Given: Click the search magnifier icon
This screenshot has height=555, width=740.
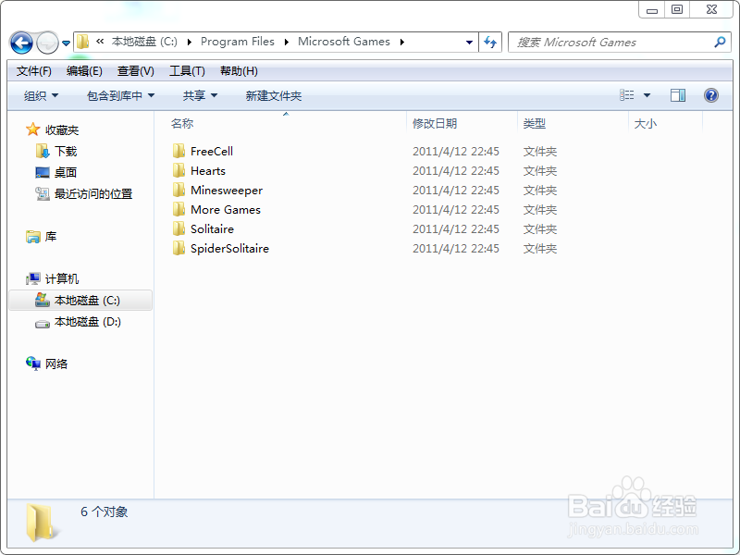Looking at the screenshot, I should 720,42.
